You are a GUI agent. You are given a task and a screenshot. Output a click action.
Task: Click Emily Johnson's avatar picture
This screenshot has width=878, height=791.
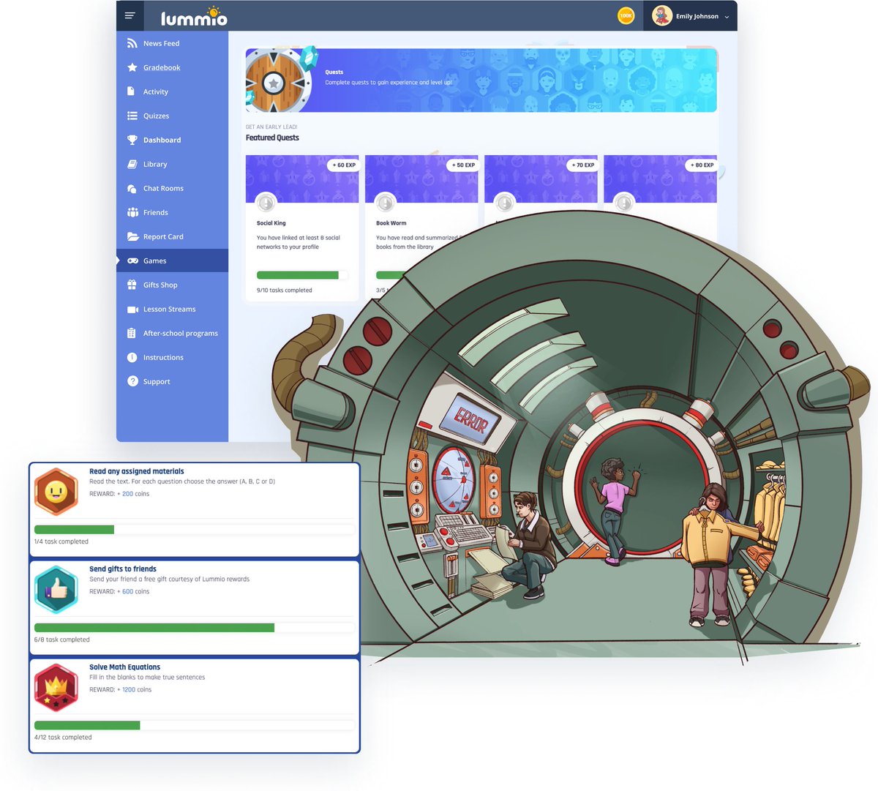coord(662,15)
